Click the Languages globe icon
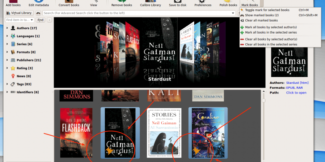 click(13, 36)
